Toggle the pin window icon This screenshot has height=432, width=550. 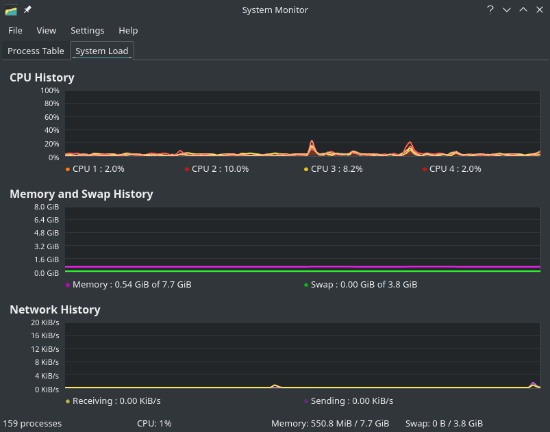[x=27, y=10]
